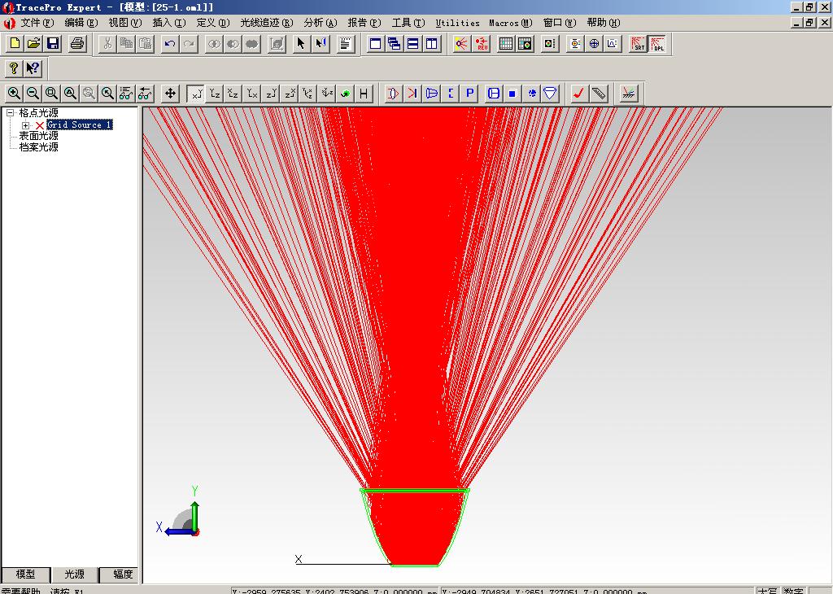Image resolution: width=833 pixels, height=594 pixels.
Task: Open the 分析(A) menu
Action: pos(320,23)
